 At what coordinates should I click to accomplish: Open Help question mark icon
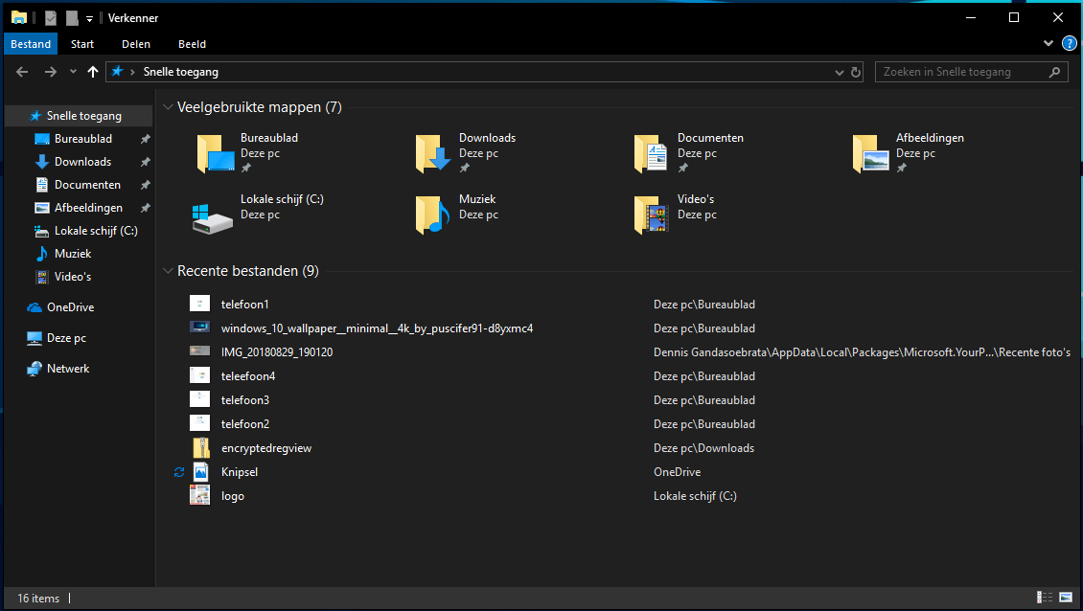[1070, 43]
